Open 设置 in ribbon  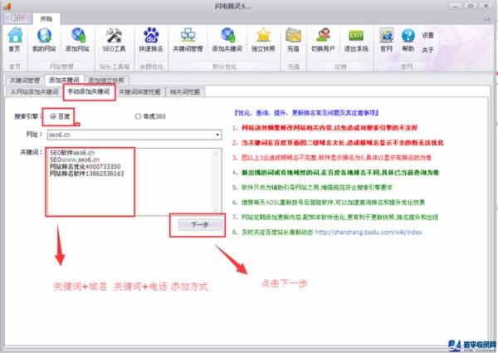point(427,35)
